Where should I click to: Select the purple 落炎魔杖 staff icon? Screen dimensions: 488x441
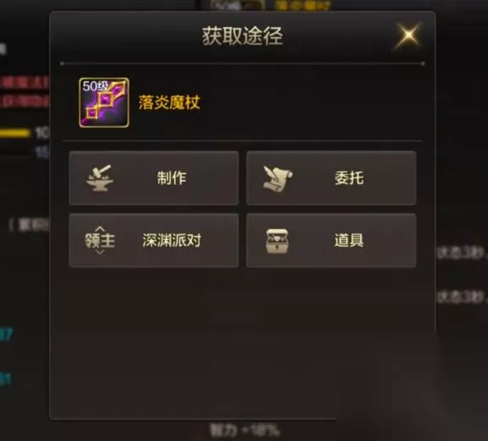104,102
